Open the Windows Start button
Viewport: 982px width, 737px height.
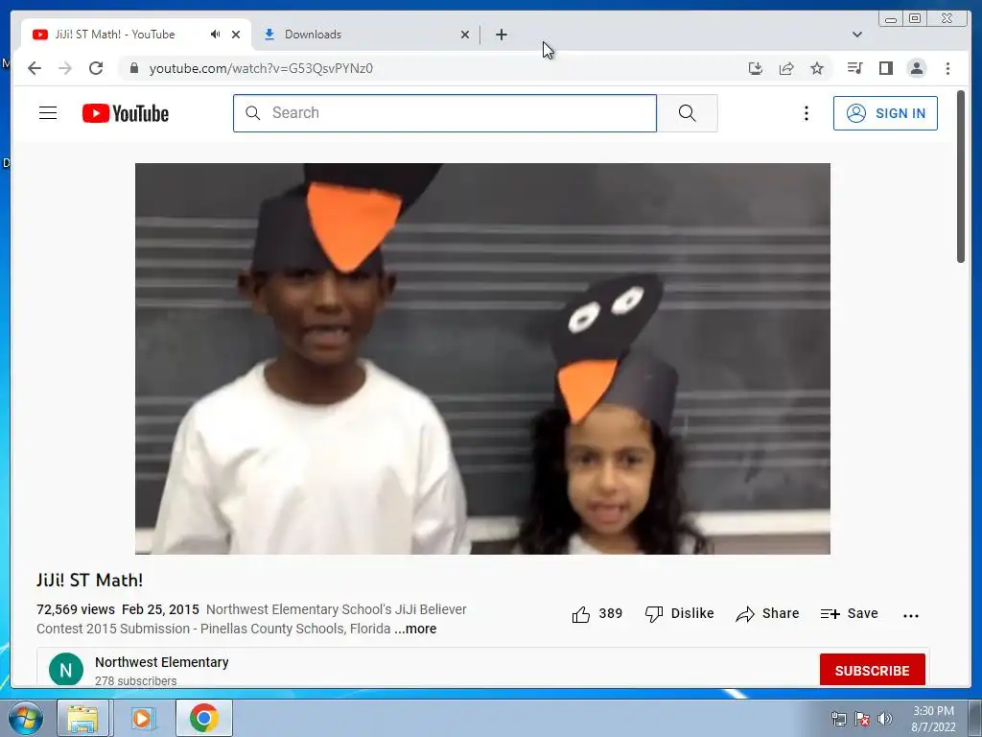pos(25,718)
